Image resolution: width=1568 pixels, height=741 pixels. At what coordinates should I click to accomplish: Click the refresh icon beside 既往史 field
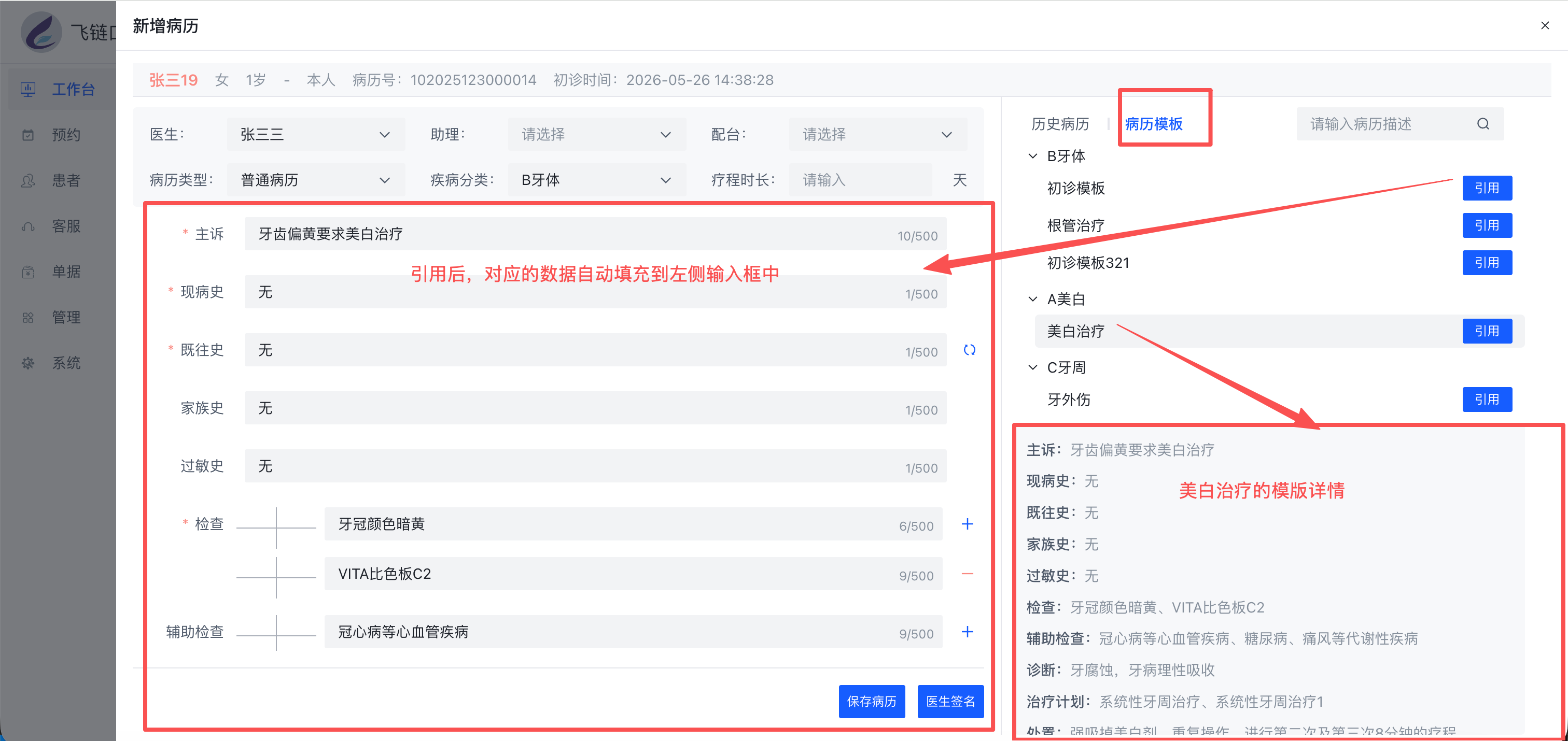click(x=969, y=350)
